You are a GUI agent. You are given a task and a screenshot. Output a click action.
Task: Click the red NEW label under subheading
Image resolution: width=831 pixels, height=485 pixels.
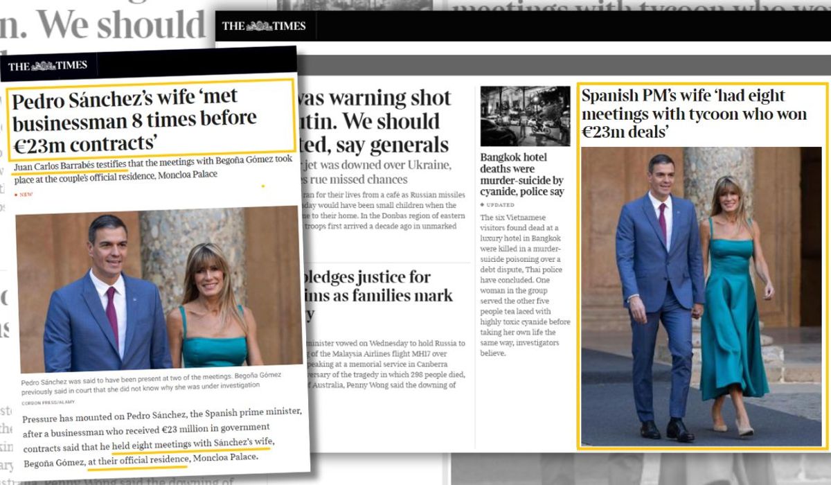(x=24, y=195)
